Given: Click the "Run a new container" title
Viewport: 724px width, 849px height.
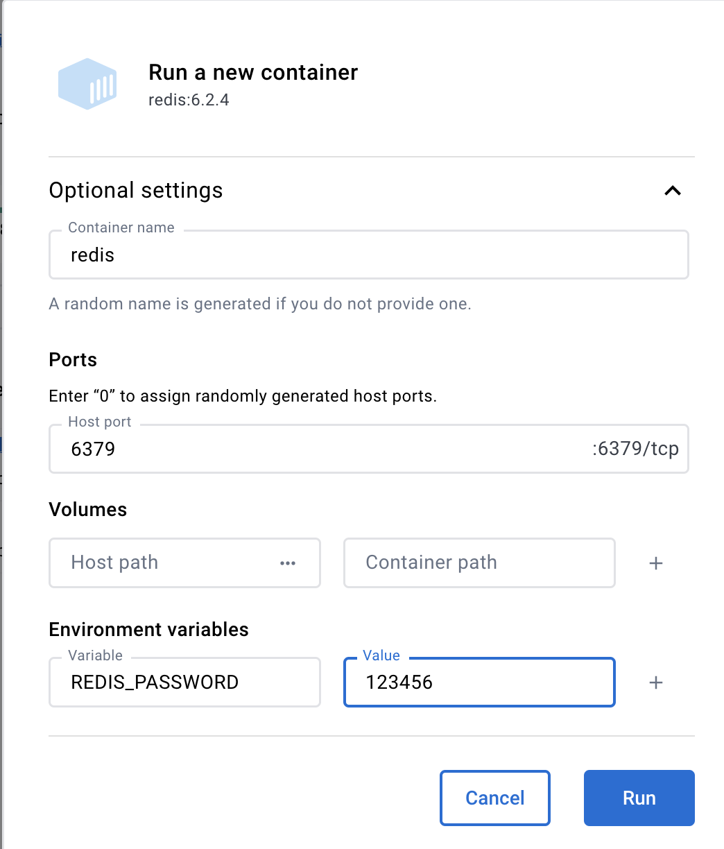Looking at the screenshot, I should pos(253,72).
